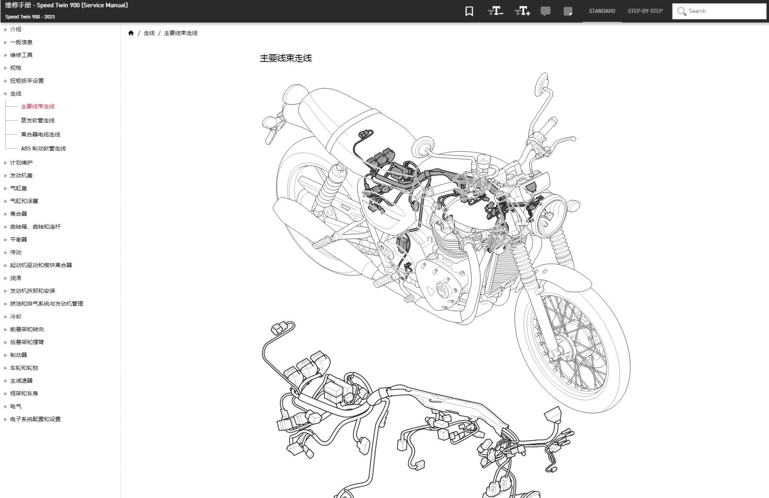Go to home via breadcrumb house icon
The height and width of the screenshot is (498, 769).
(x=131, y=33)
